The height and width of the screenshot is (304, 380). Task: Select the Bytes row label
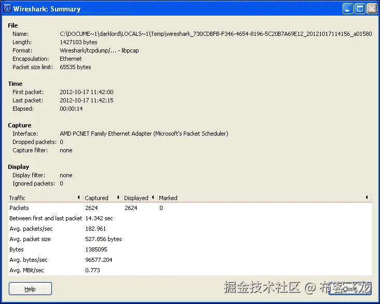(17, 249)
